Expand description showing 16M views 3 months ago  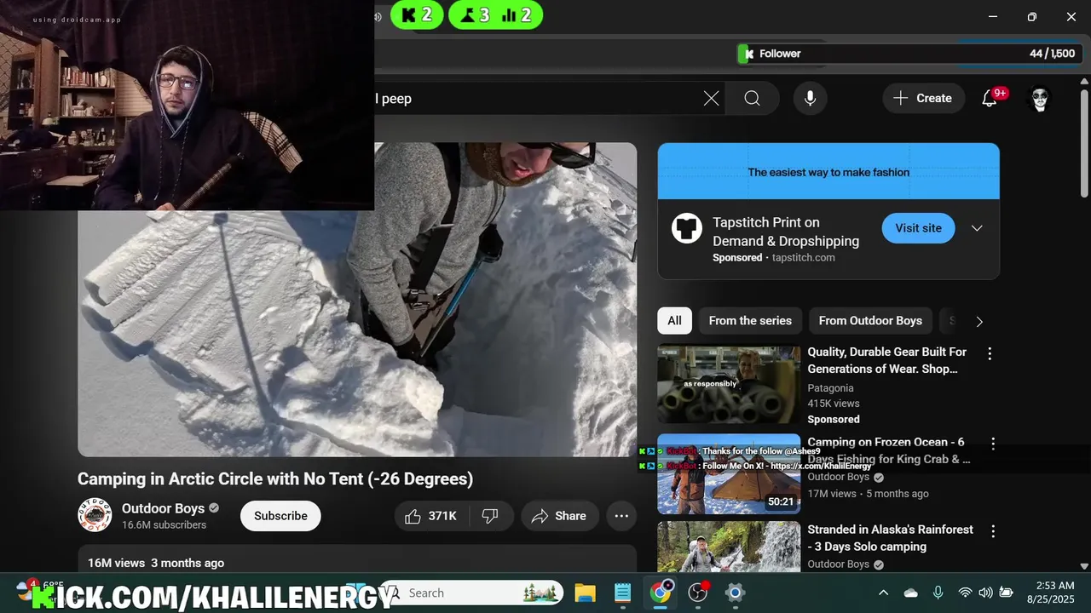357,559
